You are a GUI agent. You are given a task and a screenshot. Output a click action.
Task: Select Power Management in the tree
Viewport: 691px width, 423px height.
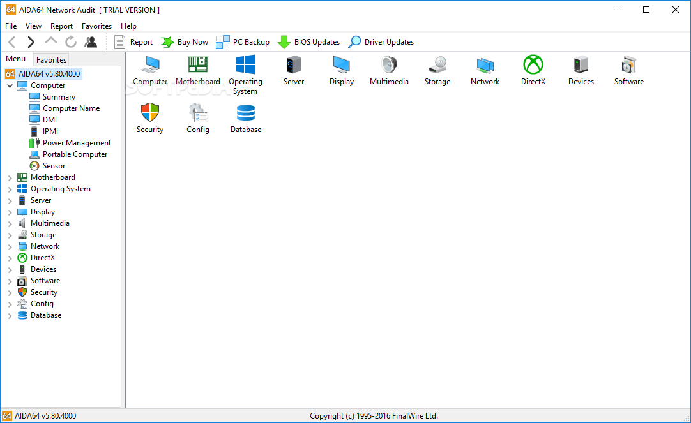pyautogui.click(x=70, y=143)
